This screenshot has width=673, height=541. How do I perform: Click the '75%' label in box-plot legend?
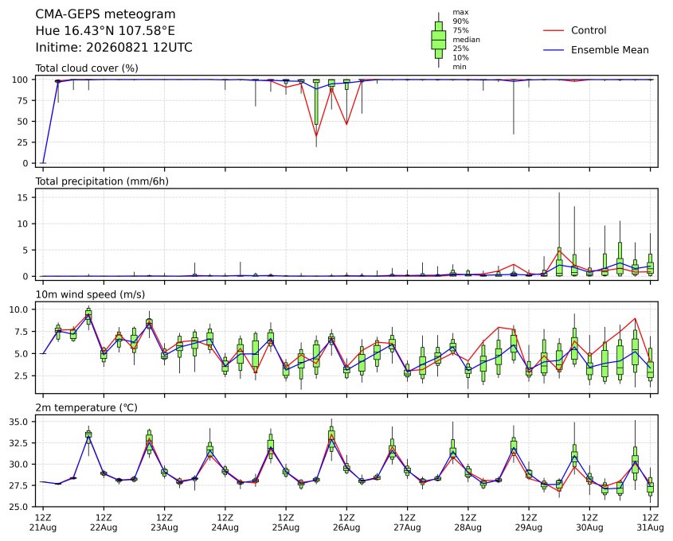[460, 30]
